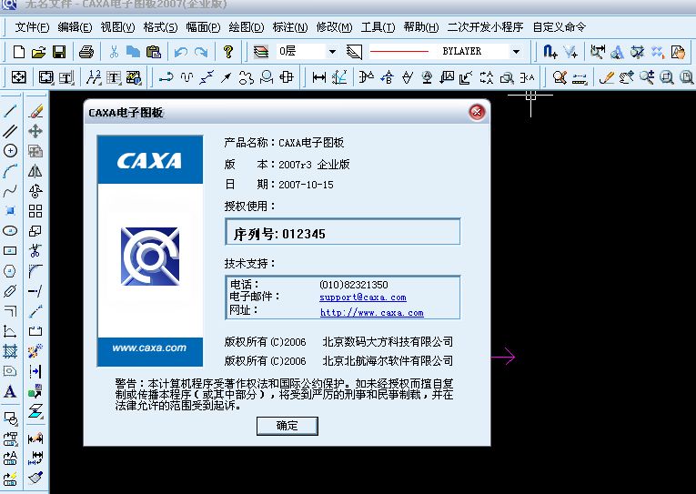696x494 pixels.
Task: Click the red BYLAYER line color sample
Action: click(x=399, y=52)
